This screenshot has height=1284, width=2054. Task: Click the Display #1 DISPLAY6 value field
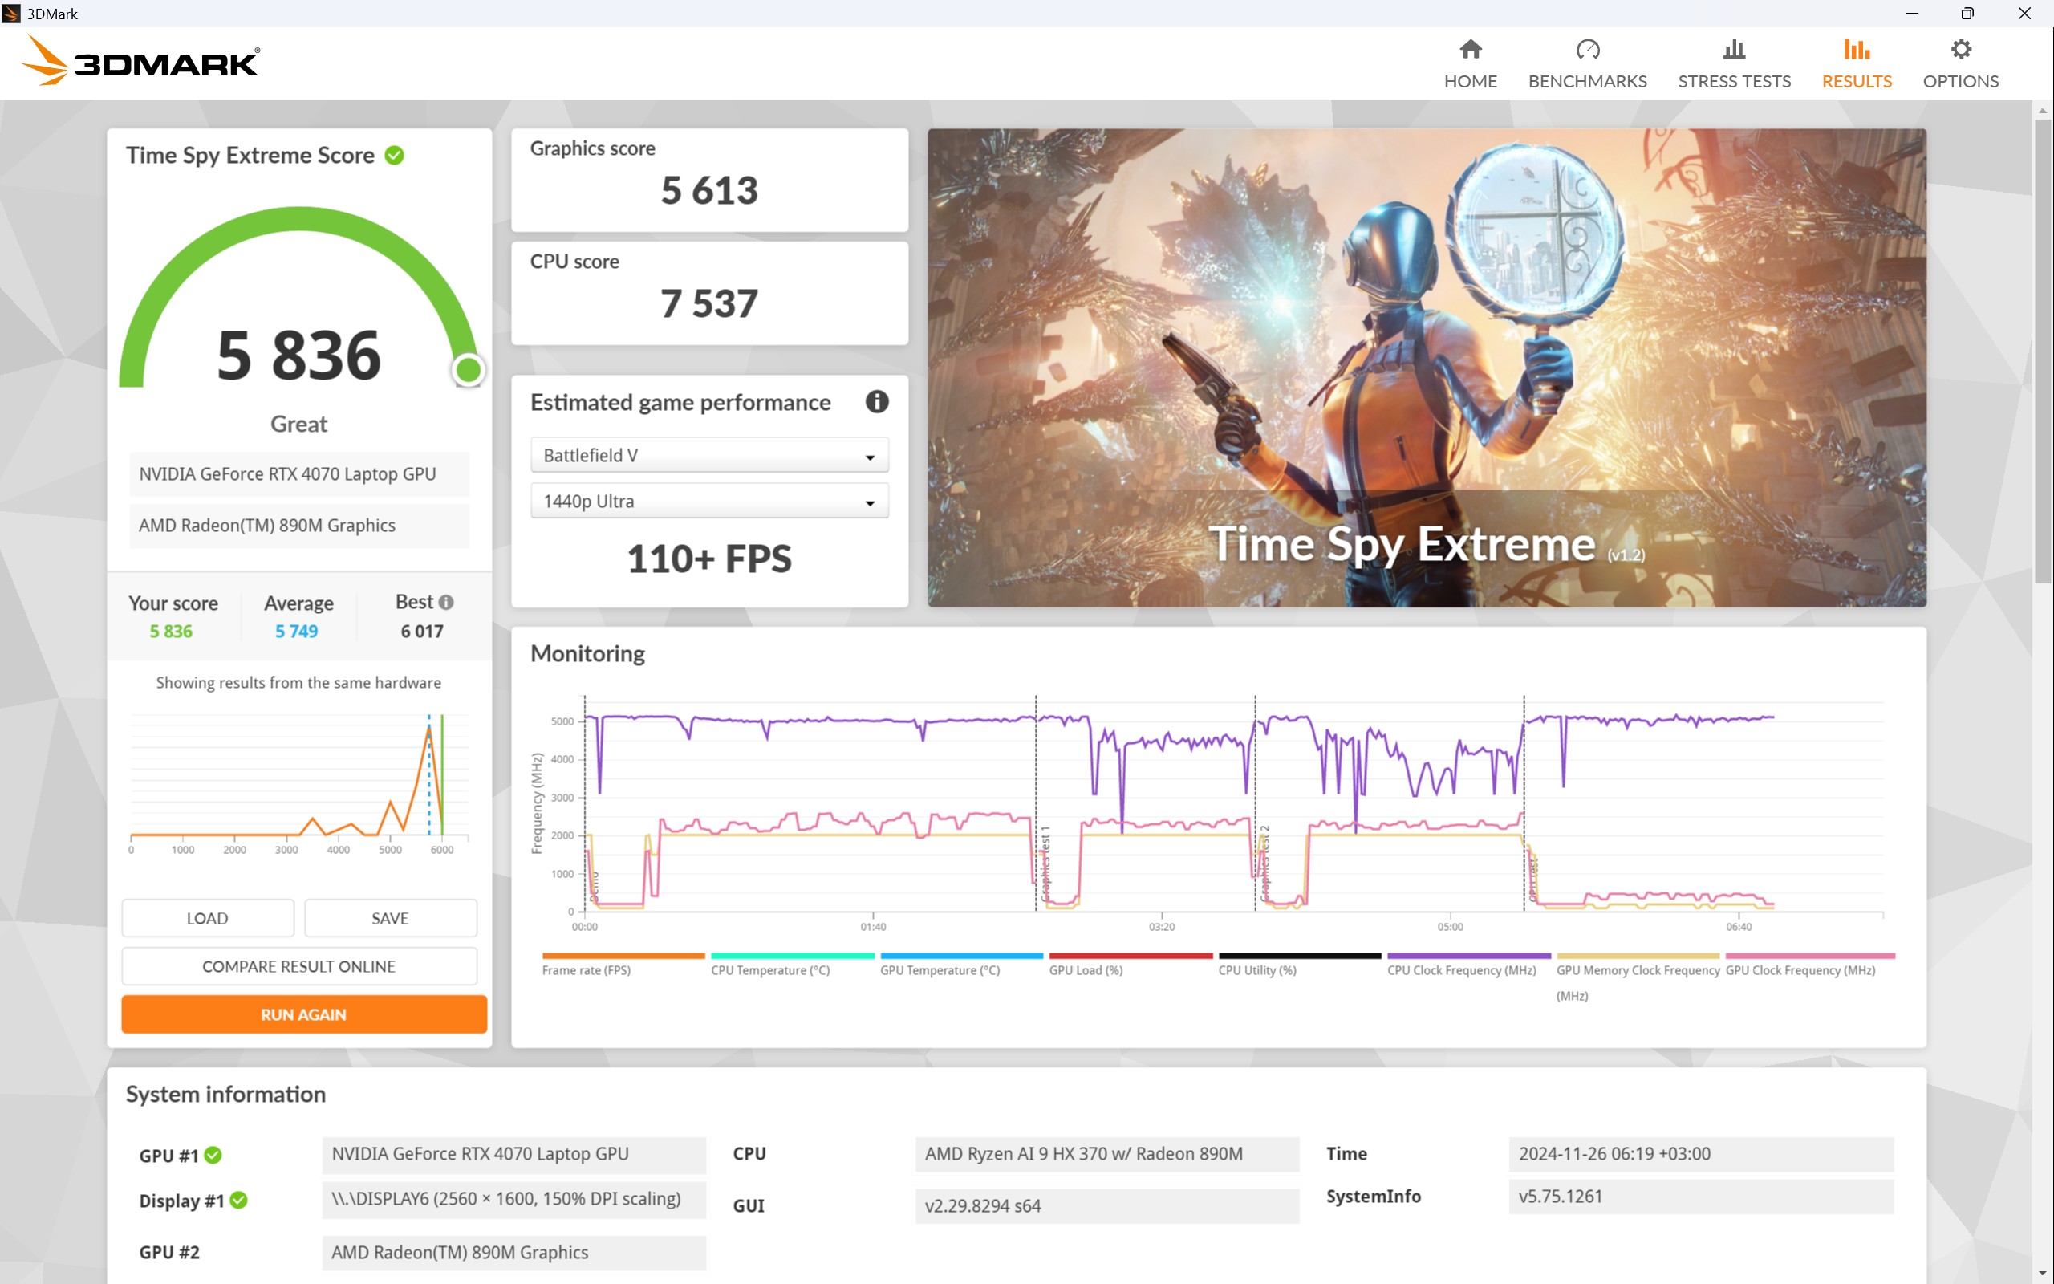513,1198
